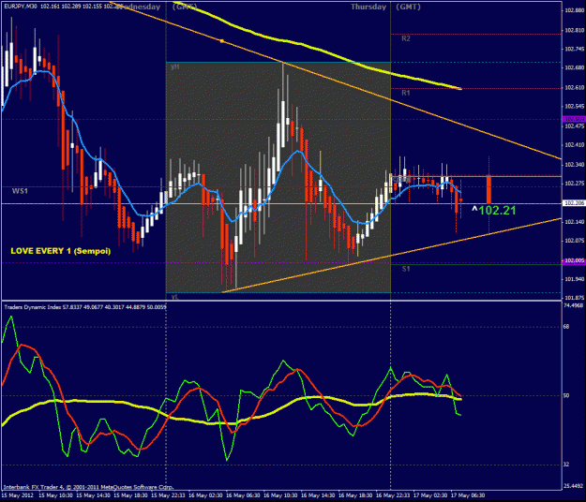Click the 16 May 10:30 time label
The height and width of the screenshot is (502, 586).
[x=280, y=495]
